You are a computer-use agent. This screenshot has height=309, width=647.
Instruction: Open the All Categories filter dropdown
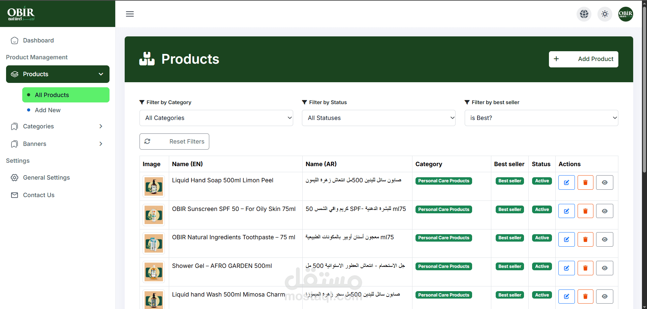[216, 118]
